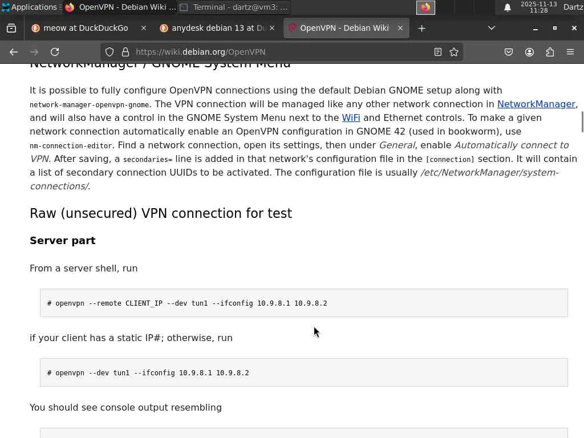Go back to the previous page
This screenshot has height=438, width=584.
14,52
